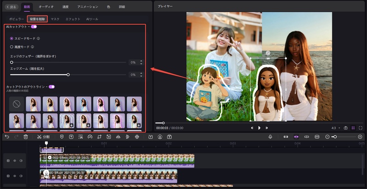367x189 pixels.
Task: Click the player progress bar handle
Action: tap(164, 123)
